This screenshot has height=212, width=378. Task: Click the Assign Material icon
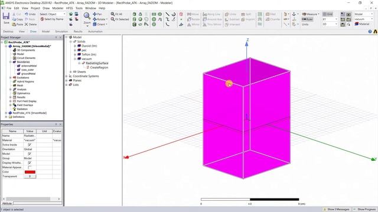point(357,24)
